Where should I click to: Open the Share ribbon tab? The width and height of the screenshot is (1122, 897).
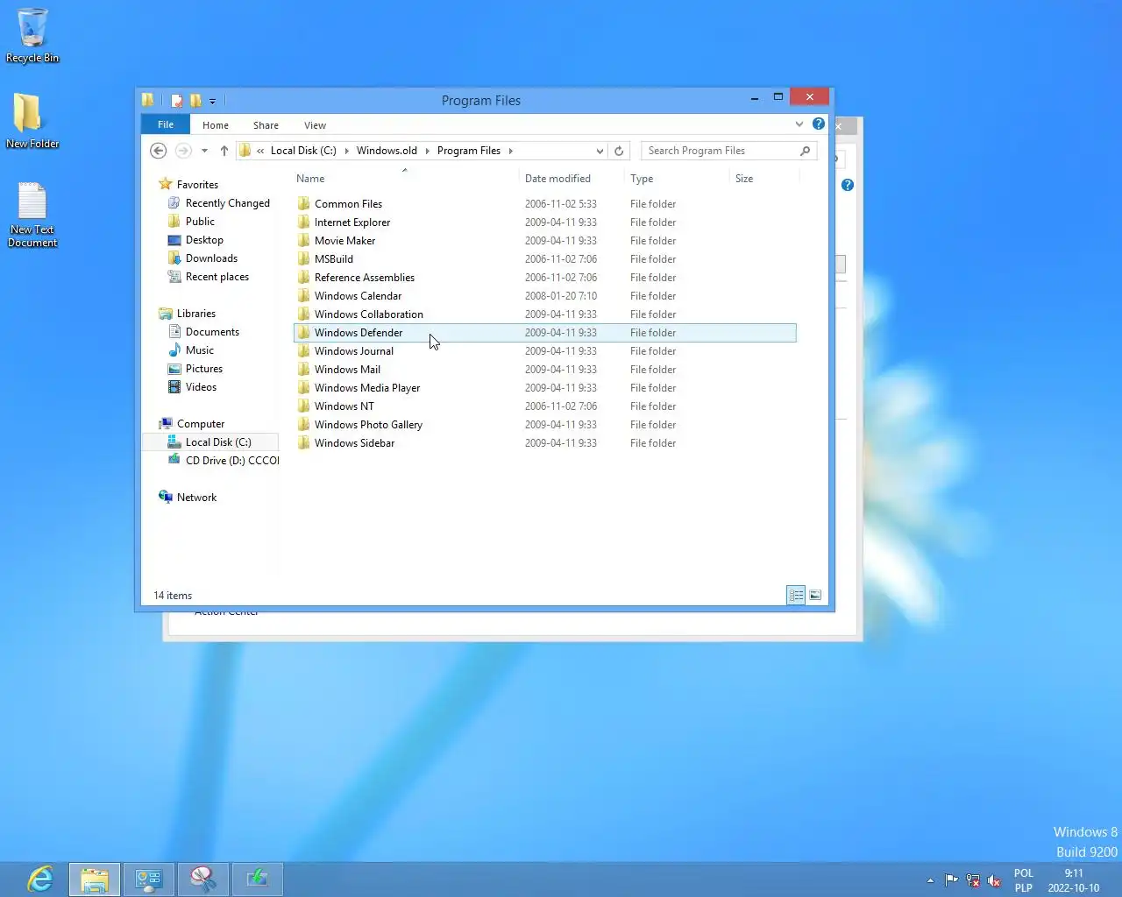pyautogui.click(x=266, y=125)
